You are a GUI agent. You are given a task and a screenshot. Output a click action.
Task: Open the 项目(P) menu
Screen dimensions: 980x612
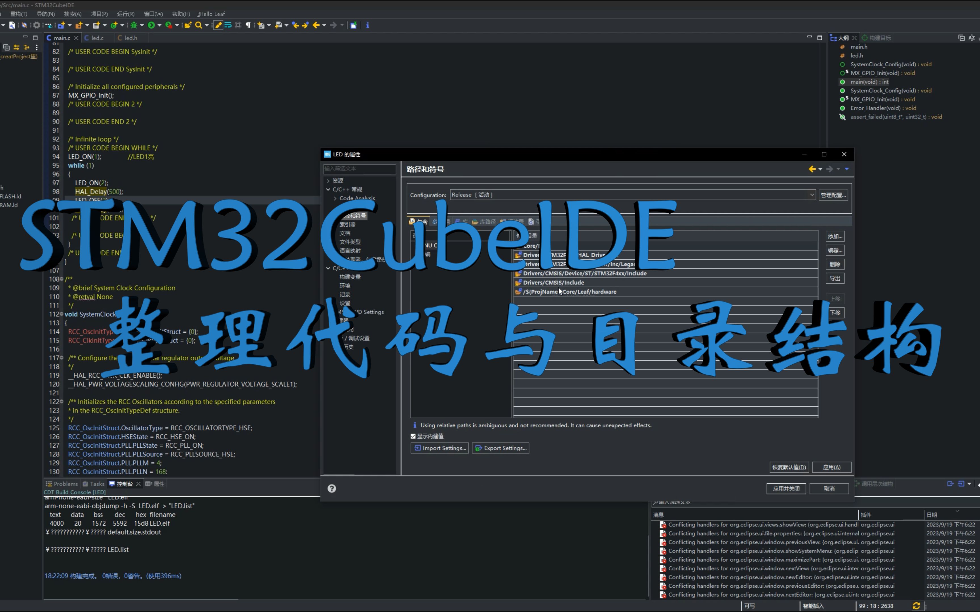pyautogui.click(x=99, y=14)
